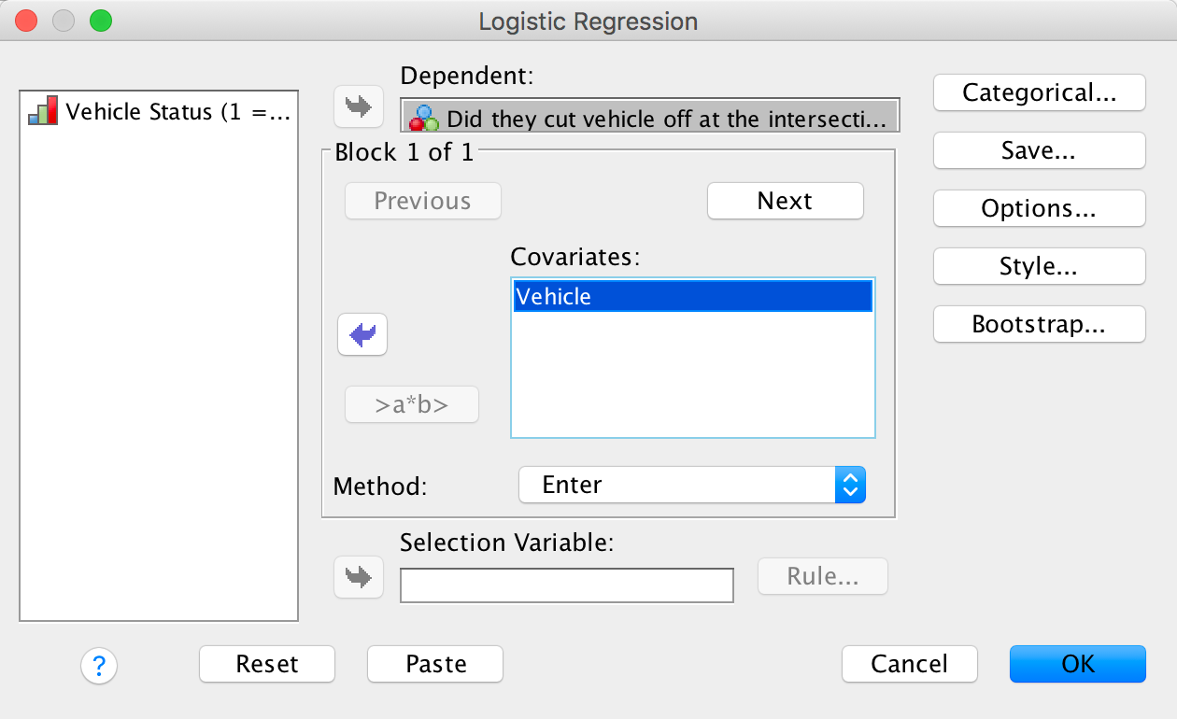Click the blue arrow to remove covariate

362,334
